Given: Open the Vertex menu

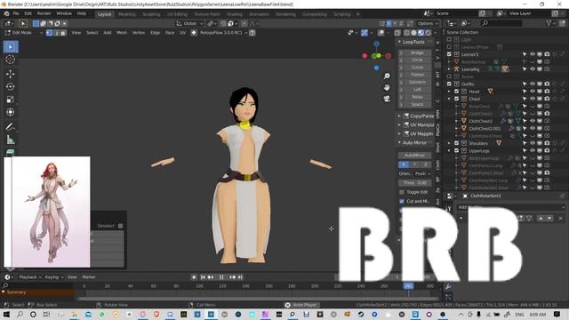Looking at the screenshot, I should [139, 33].
